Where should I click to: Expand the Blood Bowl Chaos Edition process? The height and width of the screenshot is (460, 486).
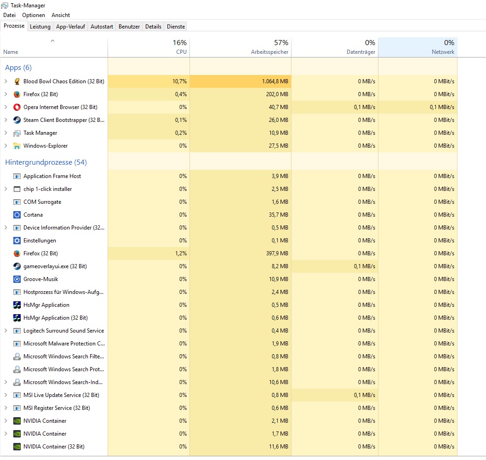6,81
